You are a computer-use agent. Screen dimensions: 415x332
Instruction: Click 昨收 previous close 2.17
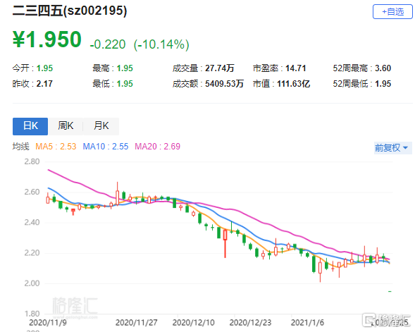click(x=44, y=84)
